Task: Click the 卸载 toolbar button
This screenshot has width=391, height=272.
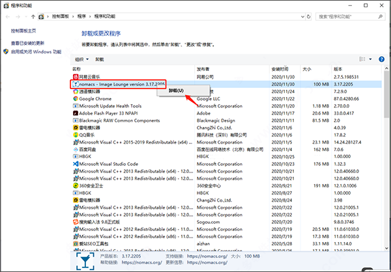Action: coord(100,59)
